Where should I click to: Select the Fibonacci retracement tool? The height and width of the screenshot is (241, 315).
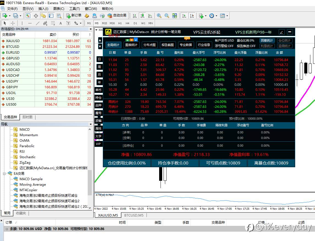click(x=53, y=23)
